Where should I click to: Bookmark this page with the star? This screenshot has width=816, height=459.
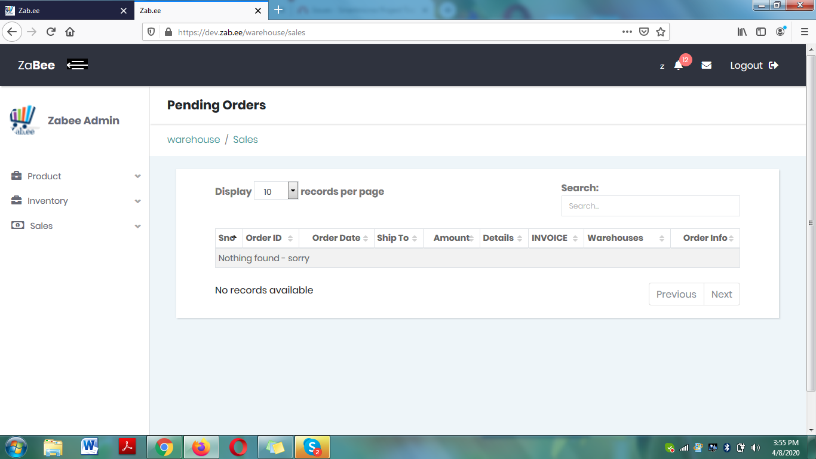coord(661,32)
